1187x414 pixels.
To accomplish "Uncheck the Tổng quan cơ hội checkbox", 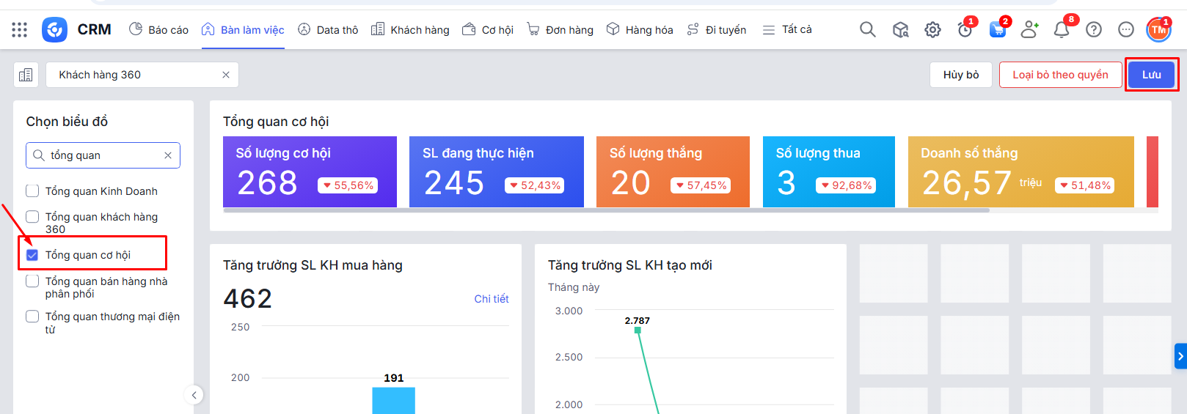I will pyautogui.click(x=32, y=255).
